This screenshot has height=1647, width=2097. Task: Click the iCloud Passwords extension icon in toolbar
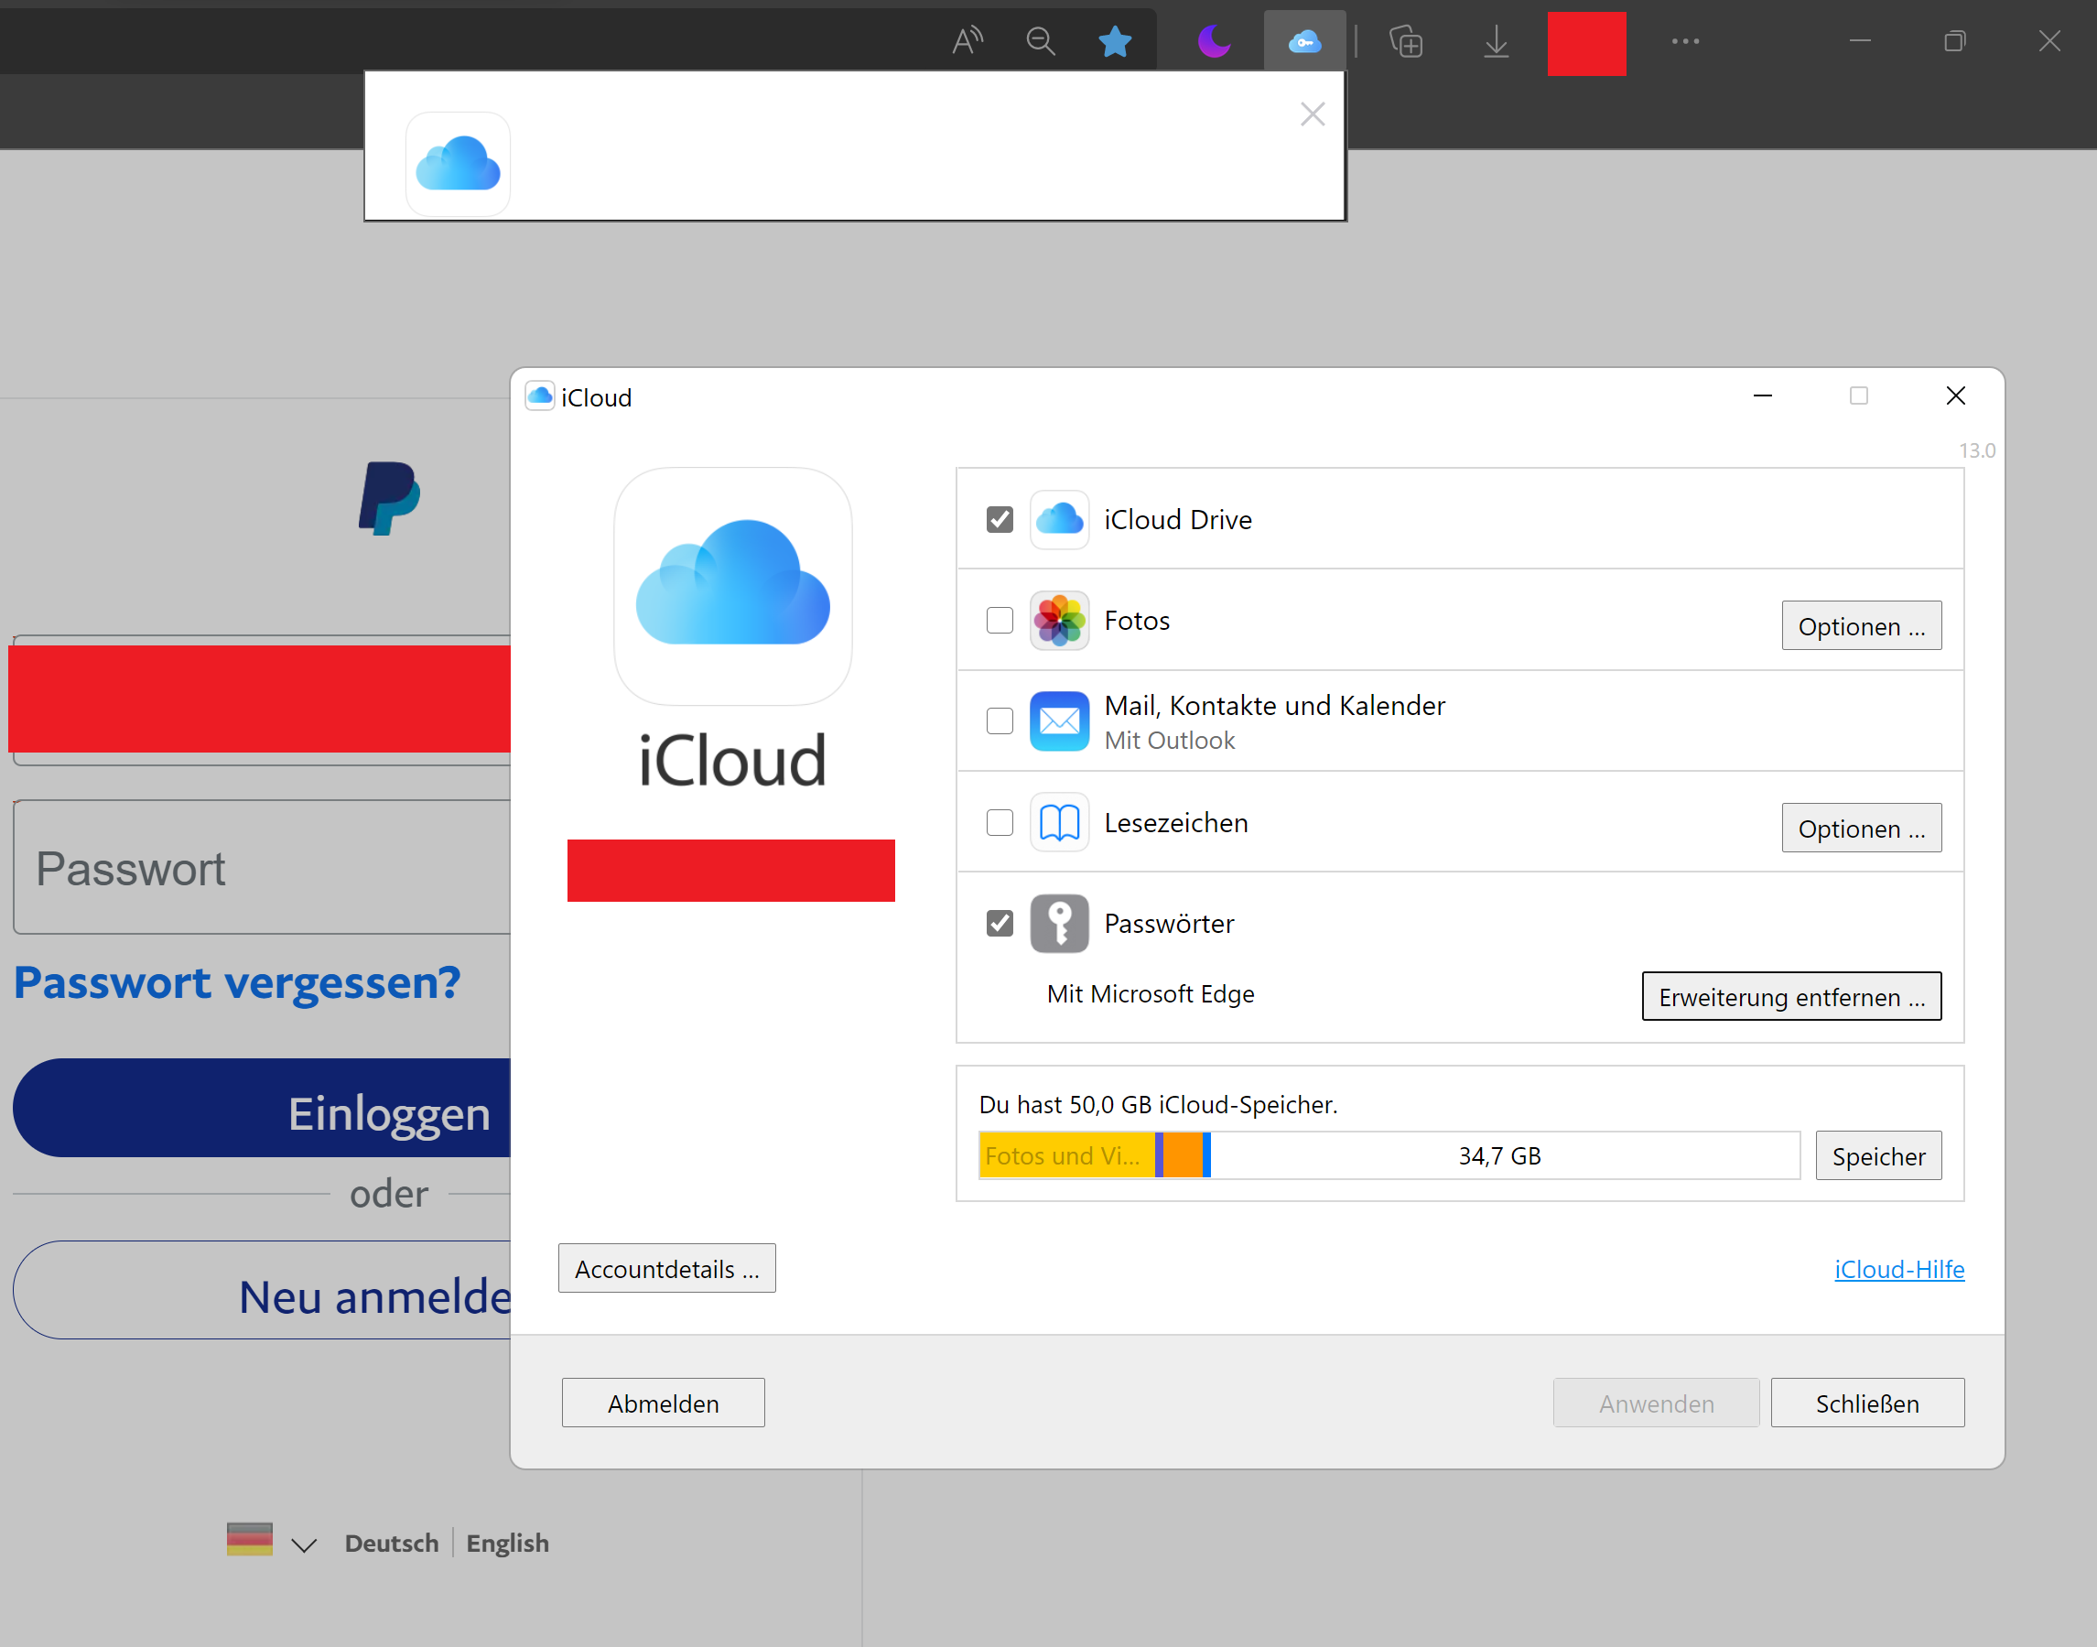pos(1303,41)
